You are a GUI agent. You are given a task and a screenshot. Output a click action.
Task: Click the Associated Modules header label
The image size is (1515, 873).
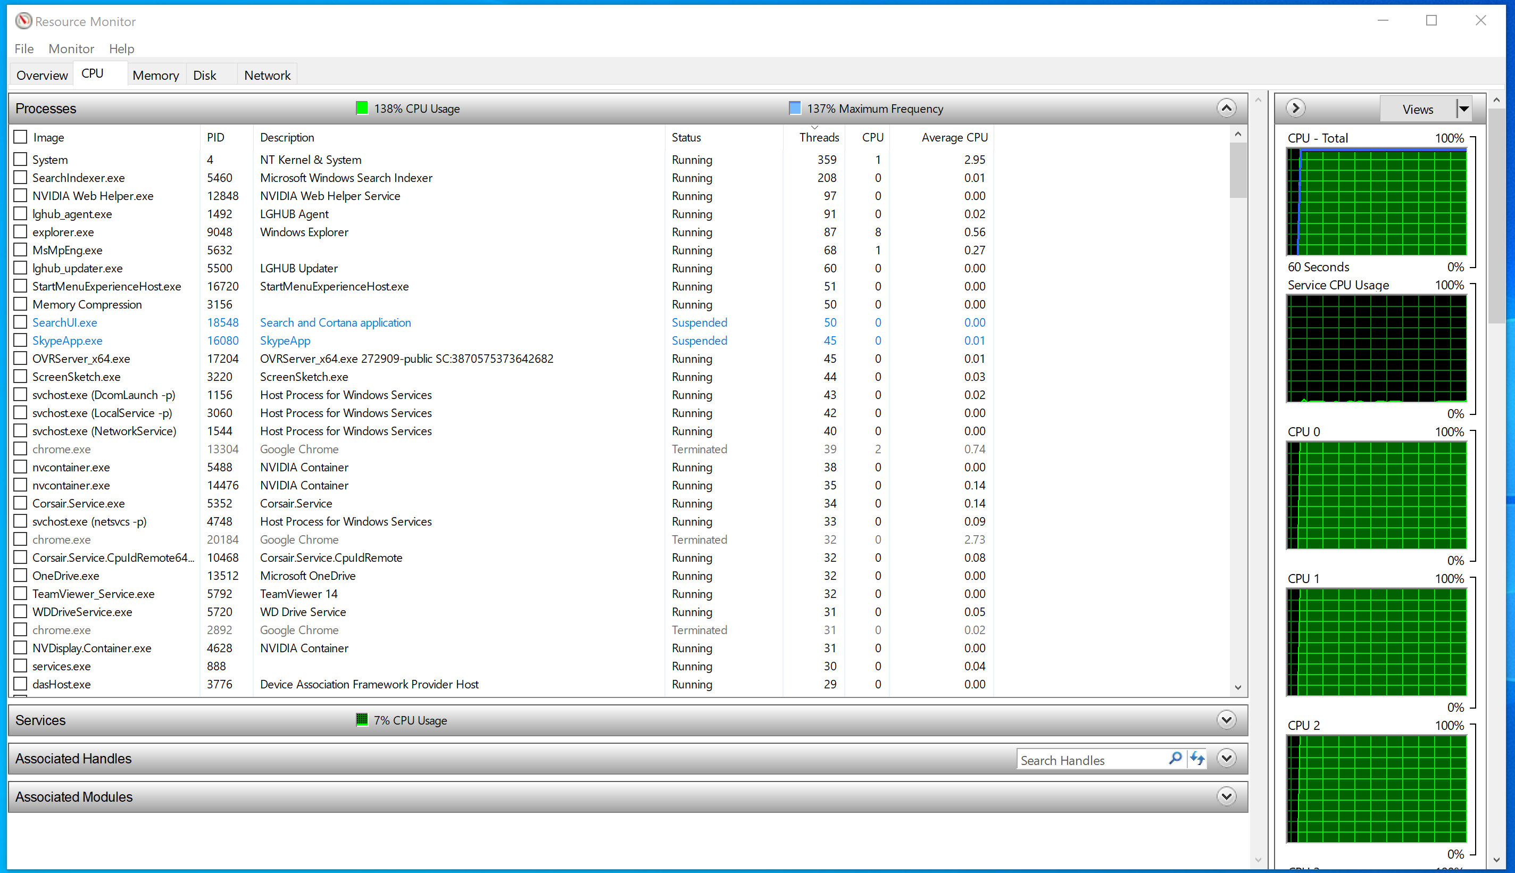(x=74, y=796)
